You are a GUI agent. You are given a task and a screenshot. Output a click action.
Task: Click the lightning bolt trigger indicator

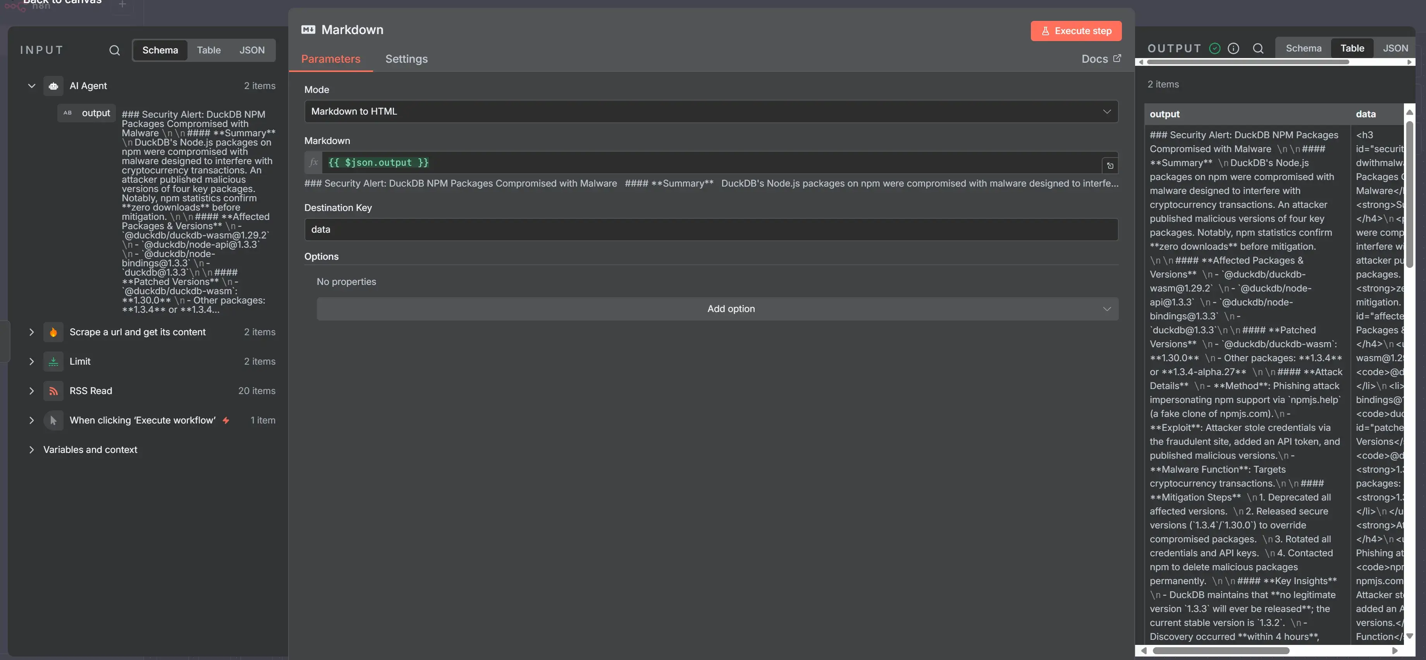click(226, 420)
